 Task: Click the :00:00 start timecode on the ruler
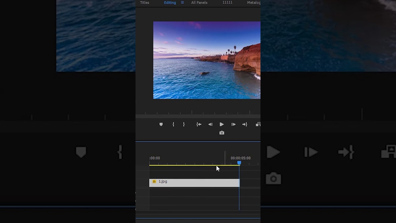click(154, 158)
